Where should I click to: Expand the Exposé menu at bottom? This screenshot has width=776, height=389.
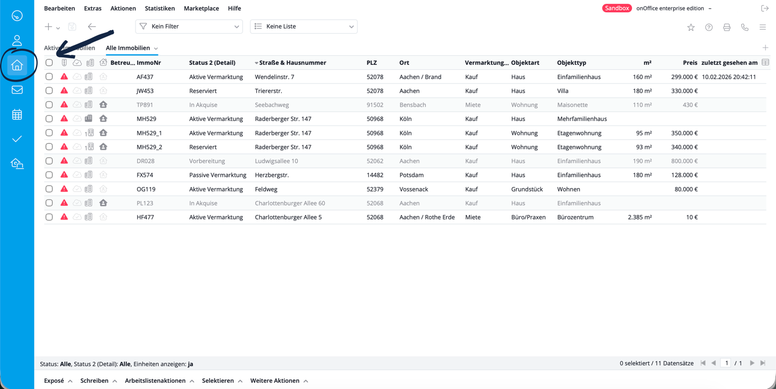click(58, 381)
